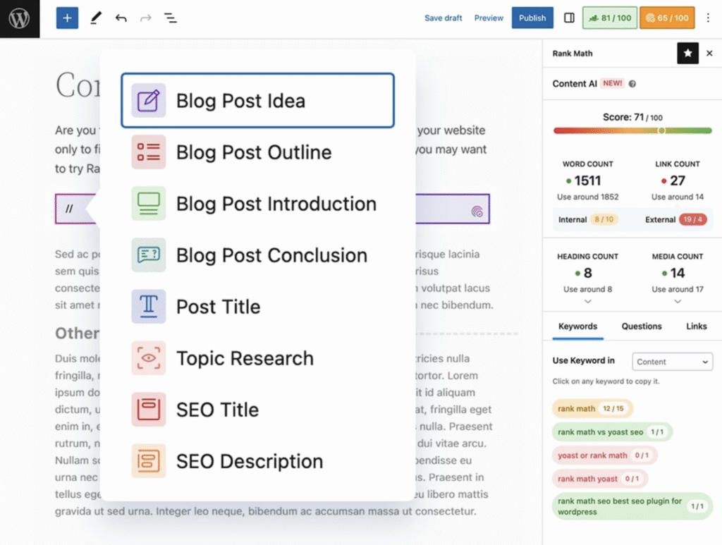Pin Rank Math panel using the star icon
This screenshot has width=722, height=545.
687,53
